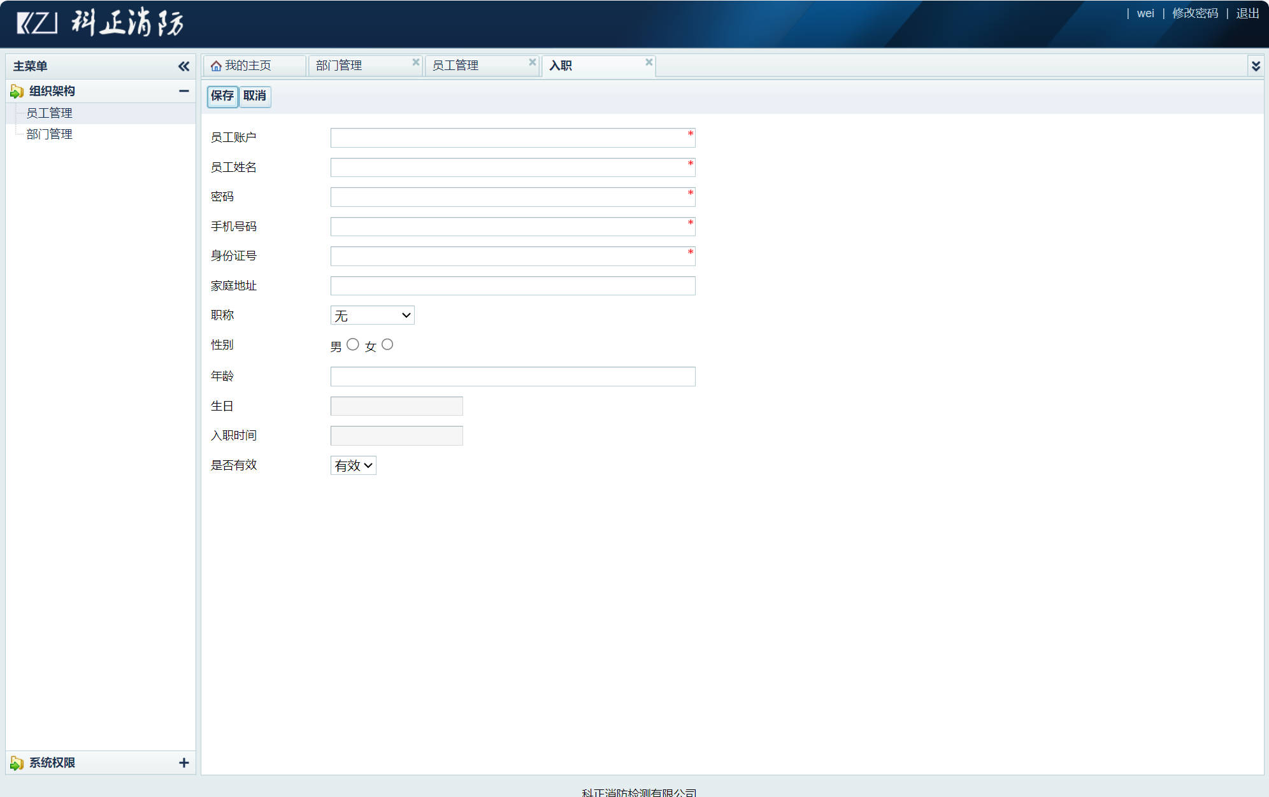Close the 入职 tab
Viewport: 1269px width, 797px height.
pyautogui.click(x=649, y=62)
